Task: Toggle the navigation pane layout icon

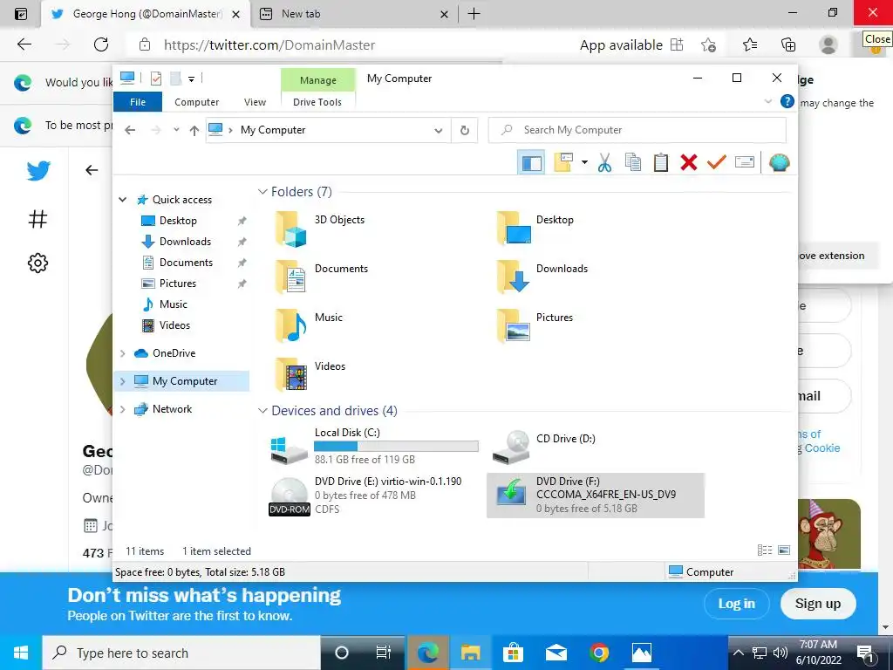Action: 531,163
